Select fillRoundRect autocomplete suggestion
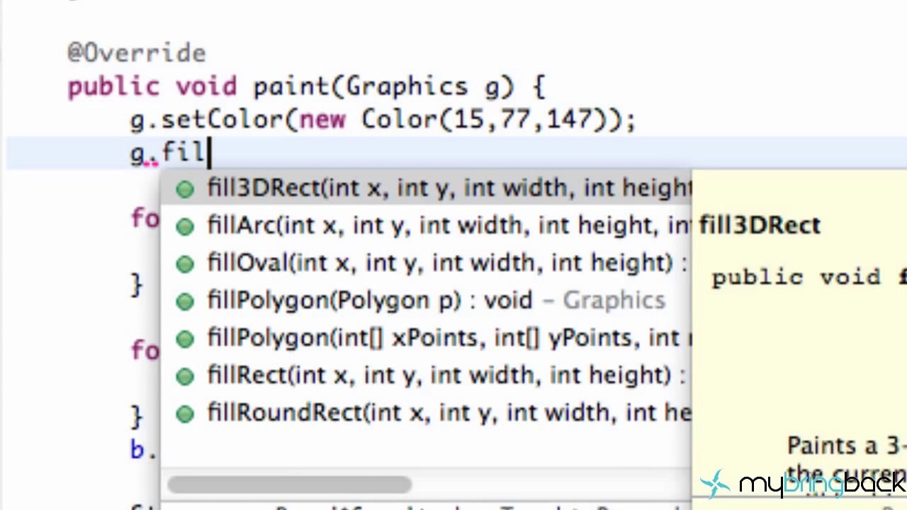This screenshot has height=510, width=907. 425,413
